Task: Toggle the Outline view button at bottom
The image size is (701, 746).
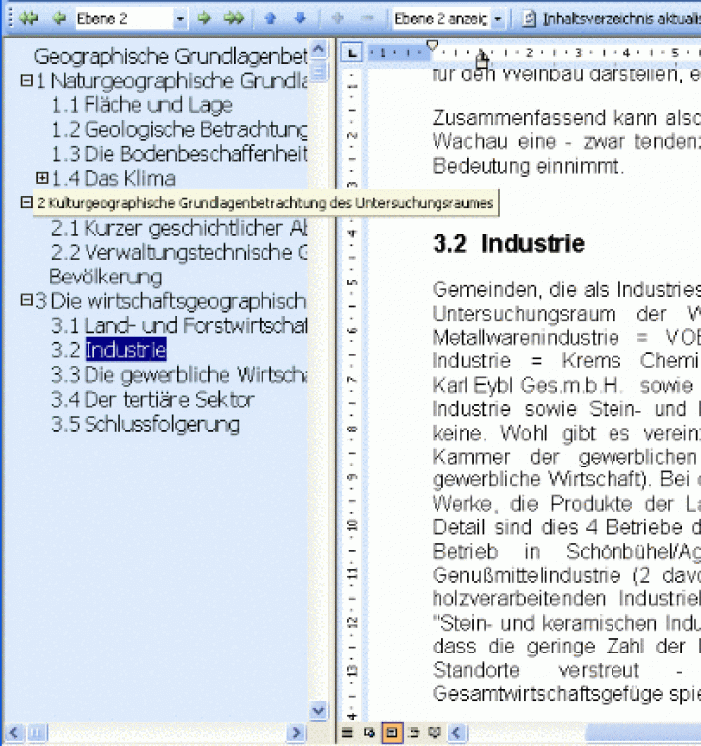Action: pyautogui.click(x=415, y=733)
